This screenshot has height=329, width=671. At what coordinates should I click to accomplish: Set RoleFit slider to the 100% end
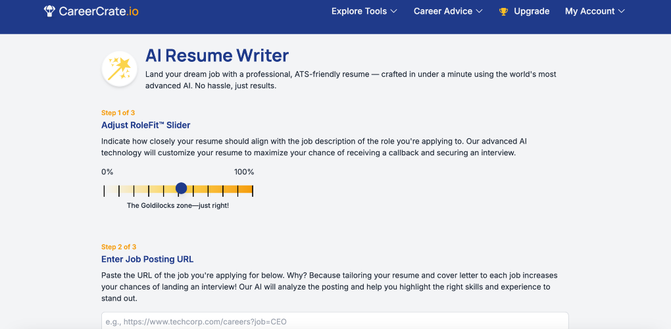253,190
